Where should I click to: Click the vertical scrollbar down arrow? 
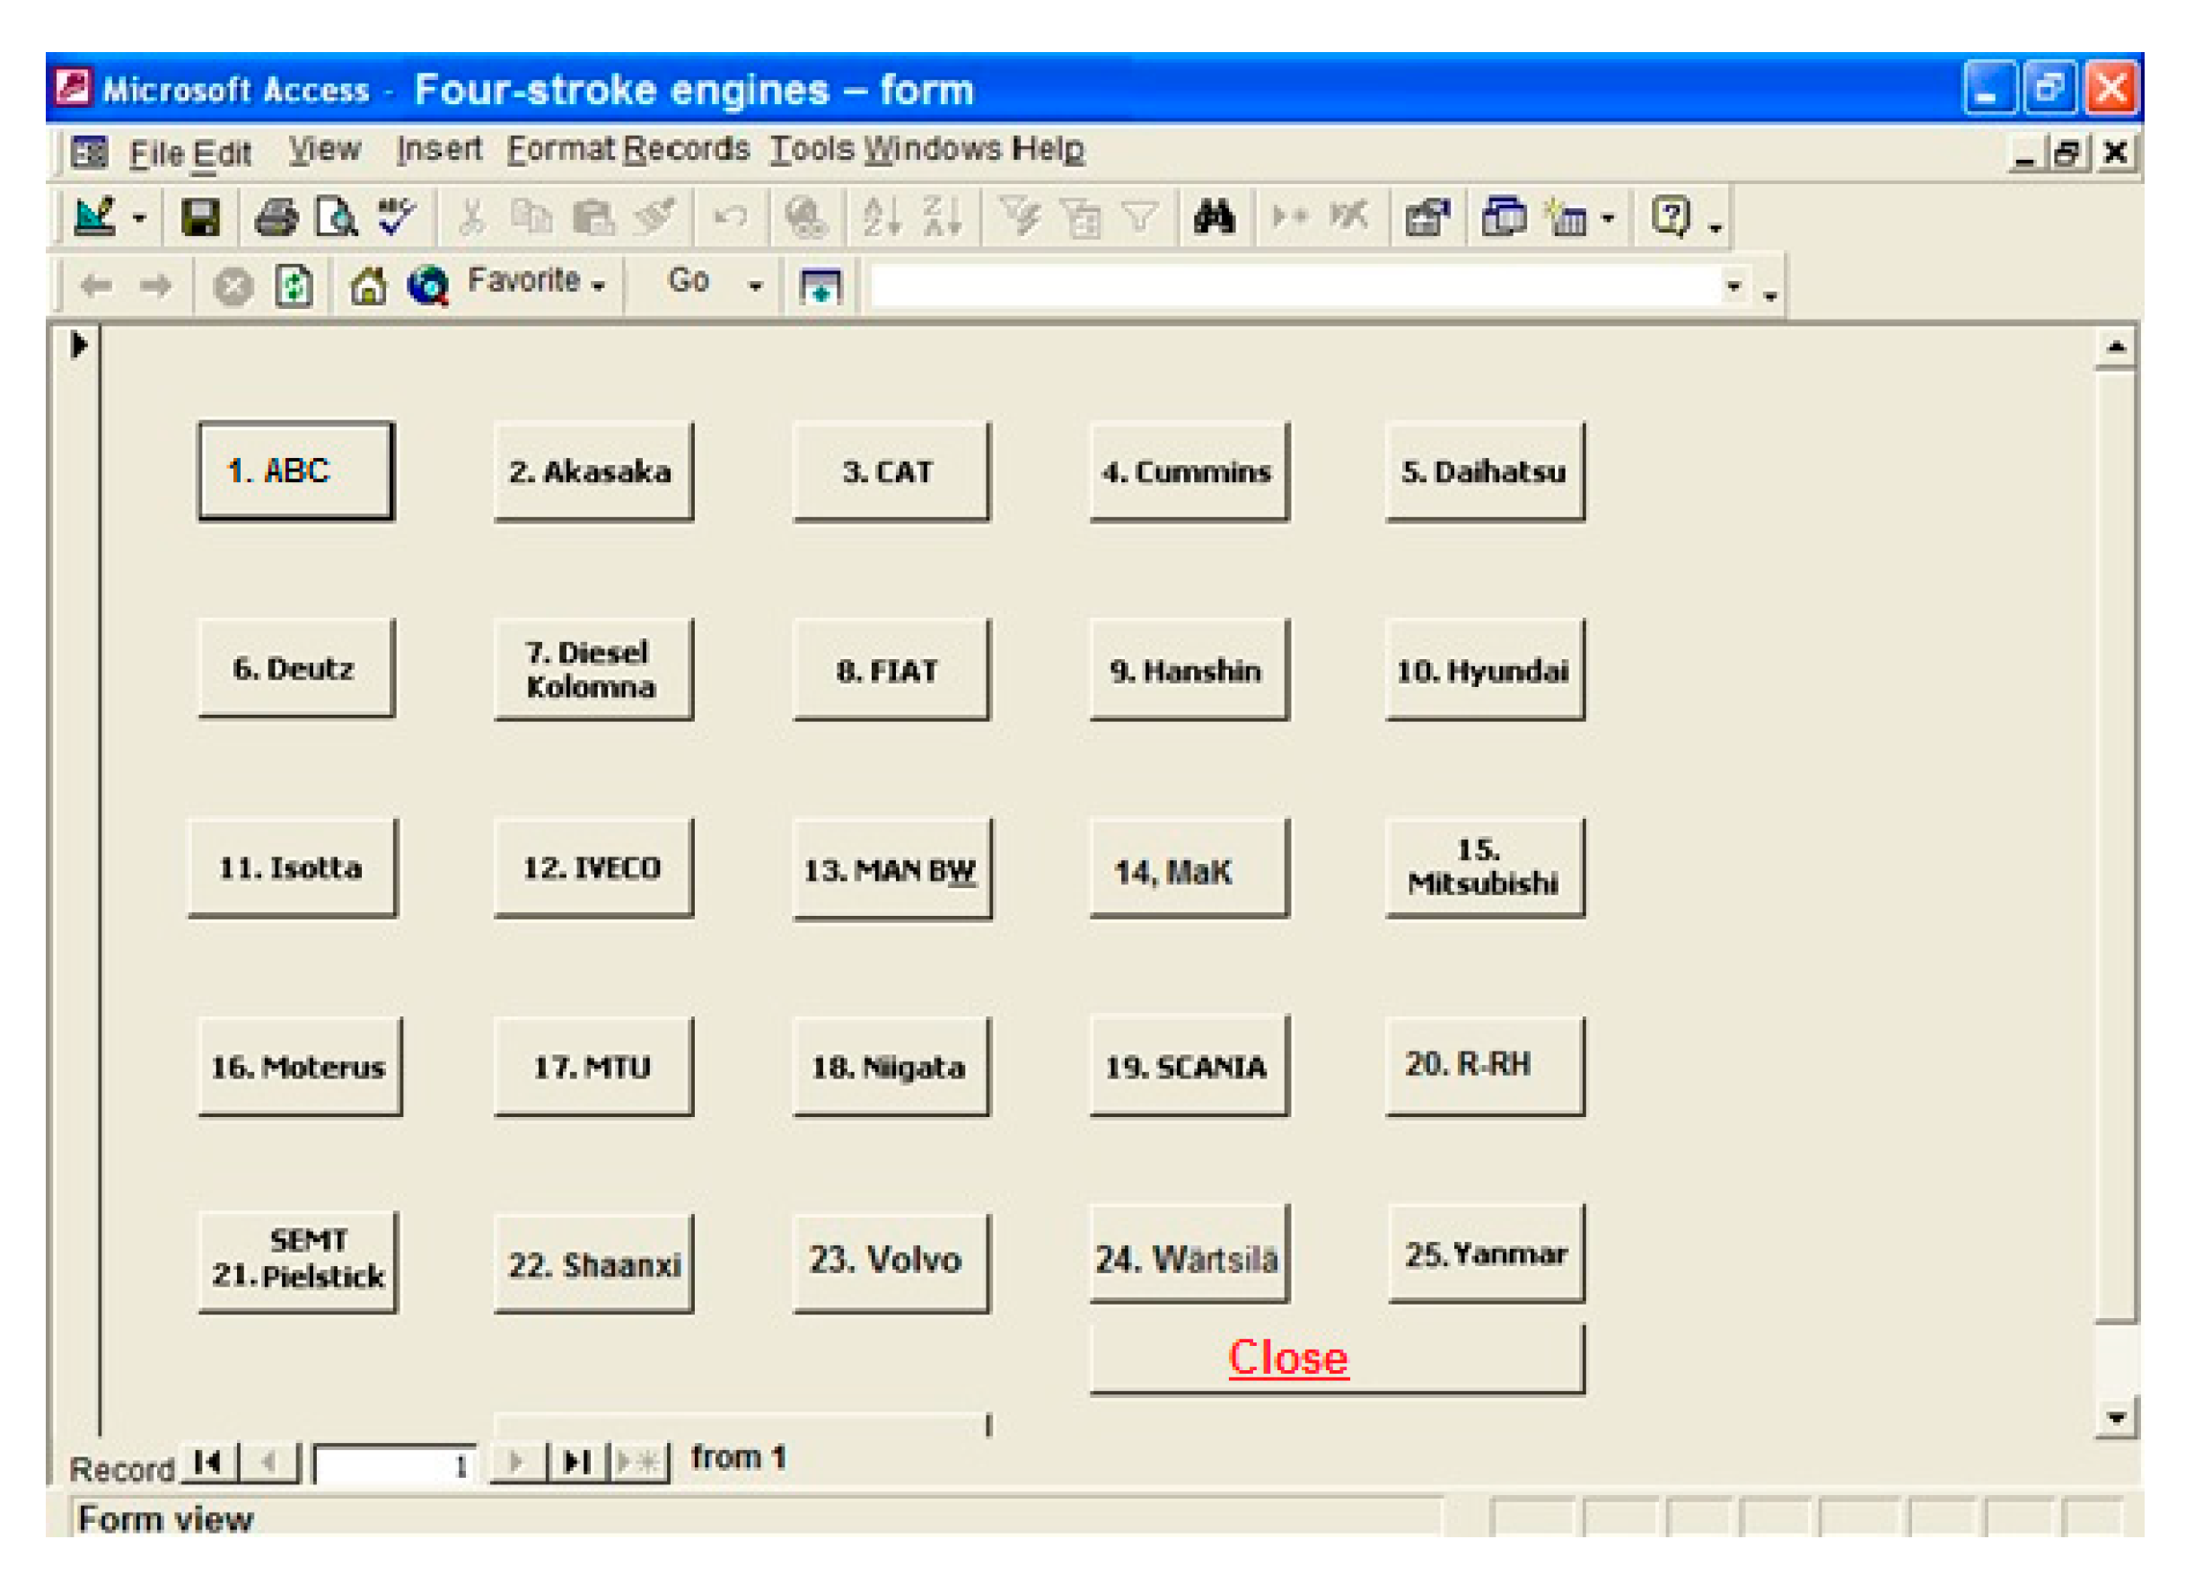pyautogui.click(x=2116, y=1419)
